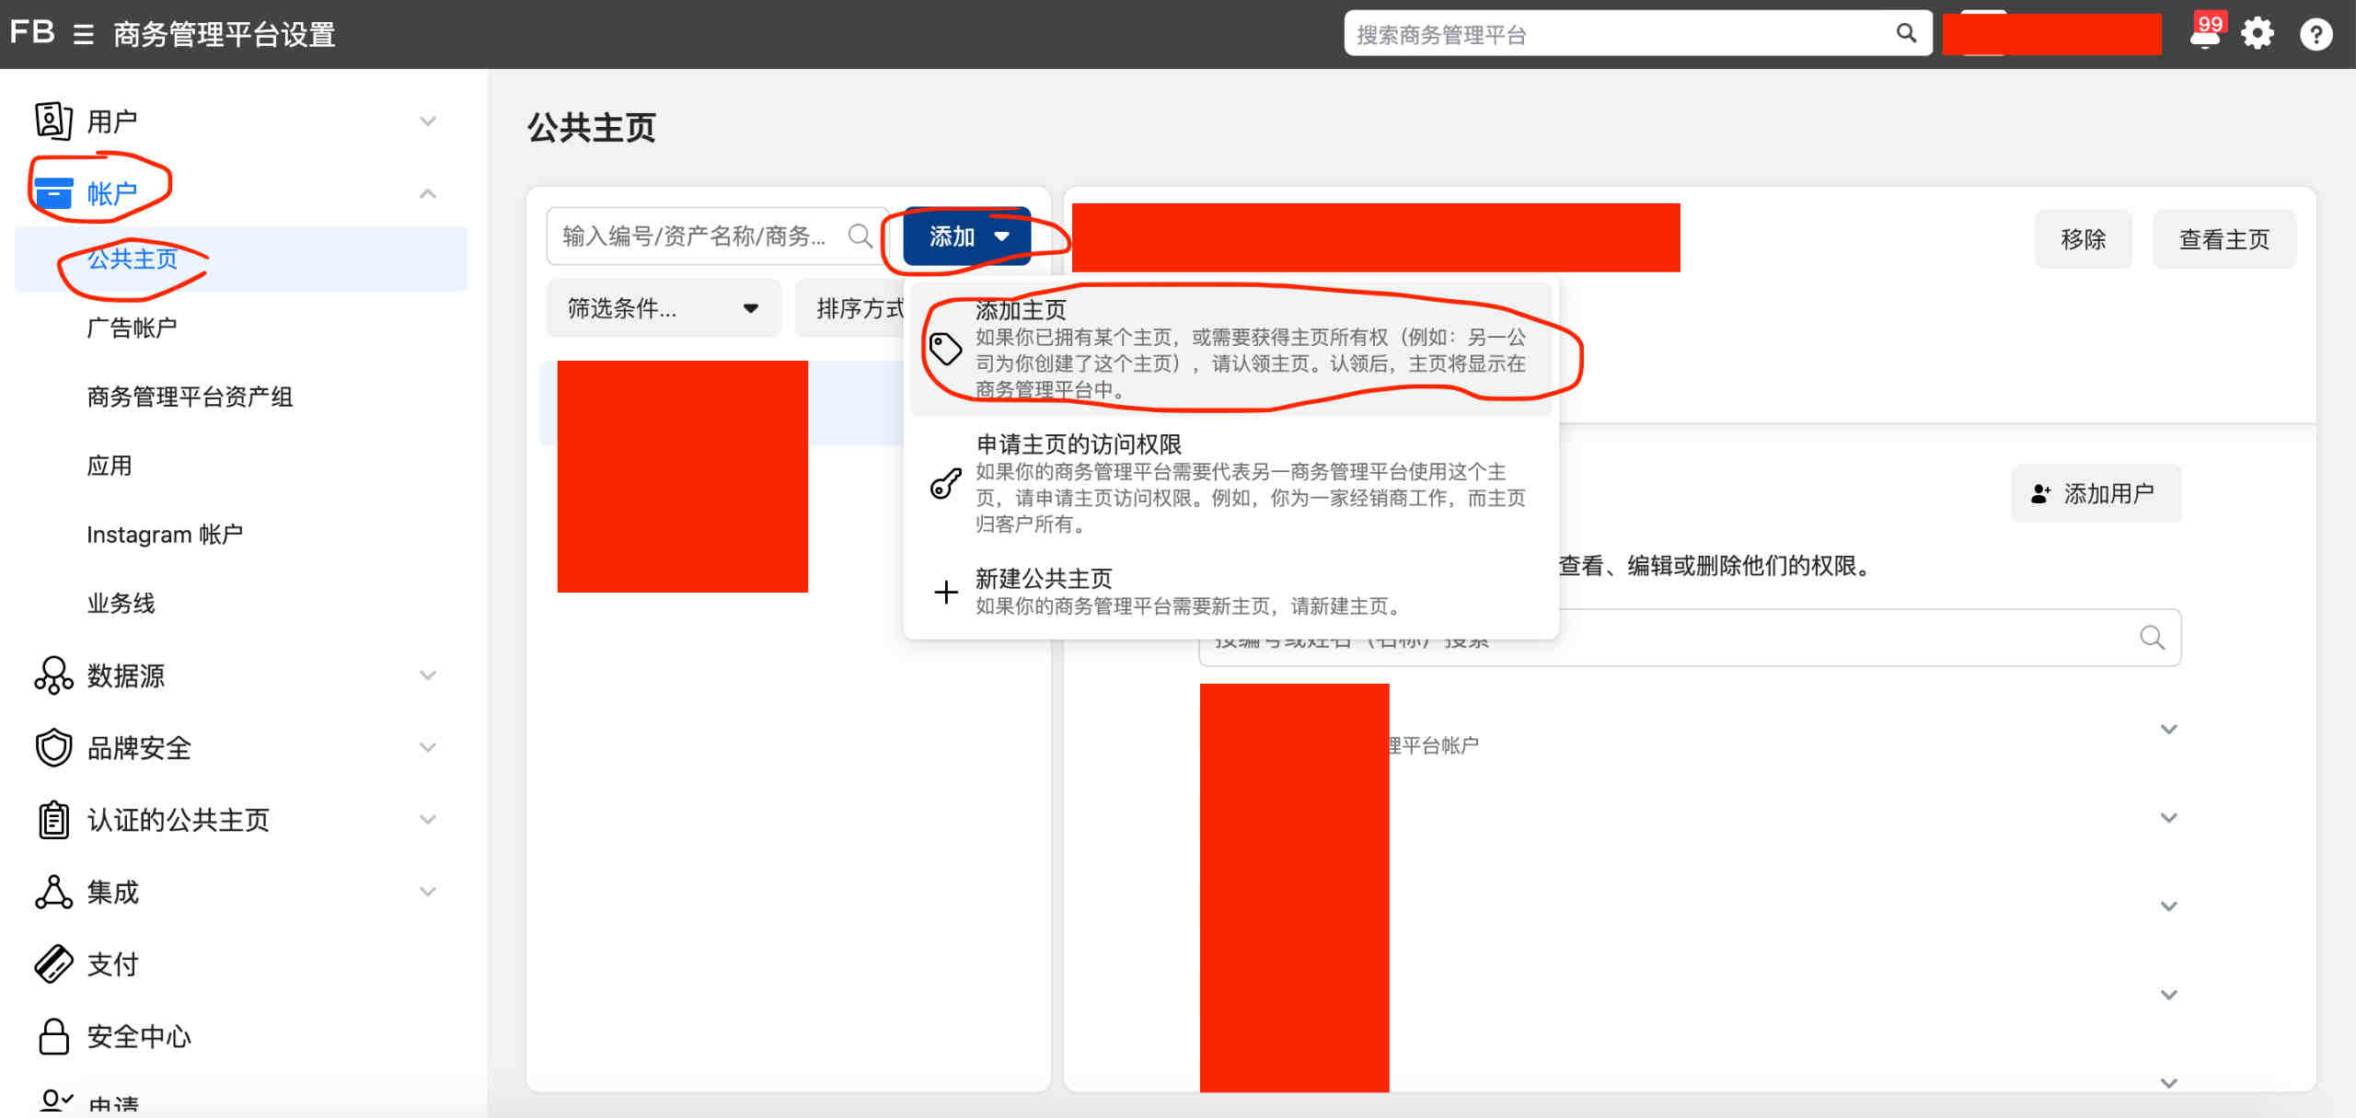Expand the 品牌安全 section chevron
The width and height of the screenshot is (2356, 1118).
[x=428, y=747]
